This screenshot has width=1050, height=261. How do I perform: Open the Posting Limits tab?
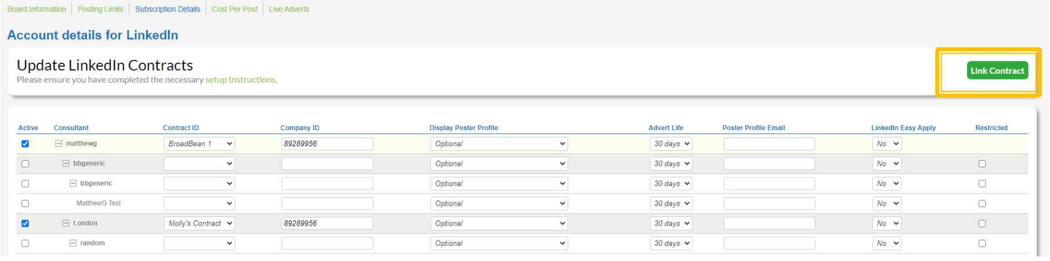[x=100, y=9]
